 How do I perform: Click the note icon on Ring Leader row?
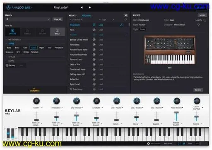pyautogui.click(x=122, y=25)
